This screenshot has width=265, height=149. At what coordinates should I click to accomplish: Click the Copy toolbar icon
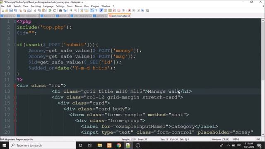tap(39, 10)
